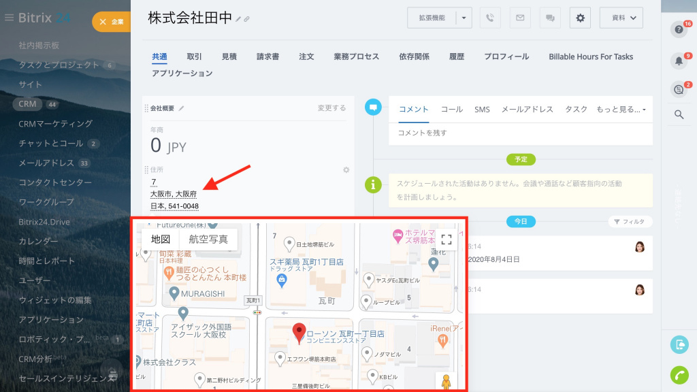This screenshot has width=697, height=392.
Task: Click the search magnifier in right panel
Action: [679, 114]
